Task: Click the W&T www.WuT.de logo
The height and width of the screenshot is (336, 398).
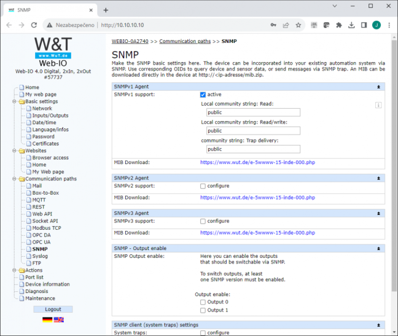Action: click(53, 48)
